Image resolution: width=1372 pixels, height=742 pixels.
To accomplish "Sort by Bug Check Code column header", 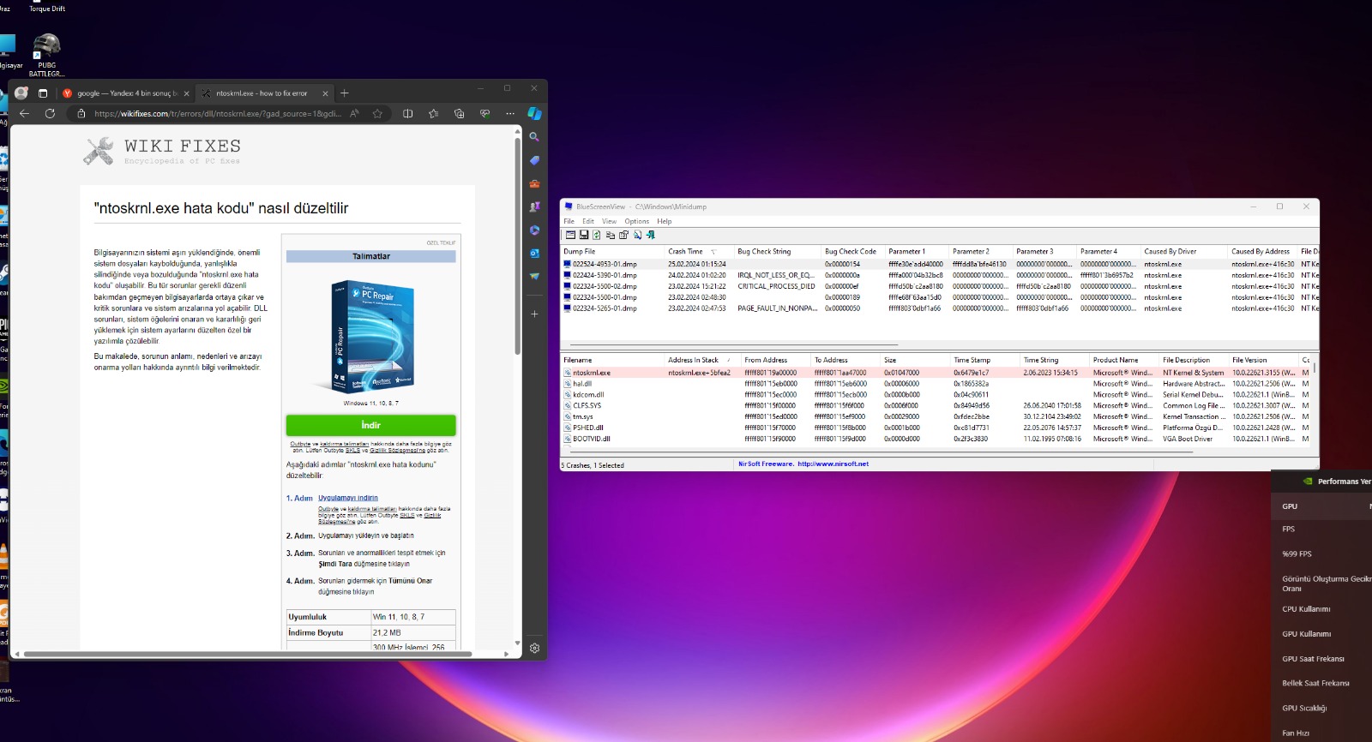I will pos(854,252).
